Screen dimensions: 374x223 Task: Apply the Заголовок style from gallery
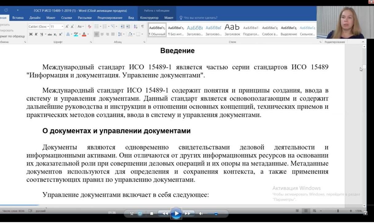click(x=232, y=30)
